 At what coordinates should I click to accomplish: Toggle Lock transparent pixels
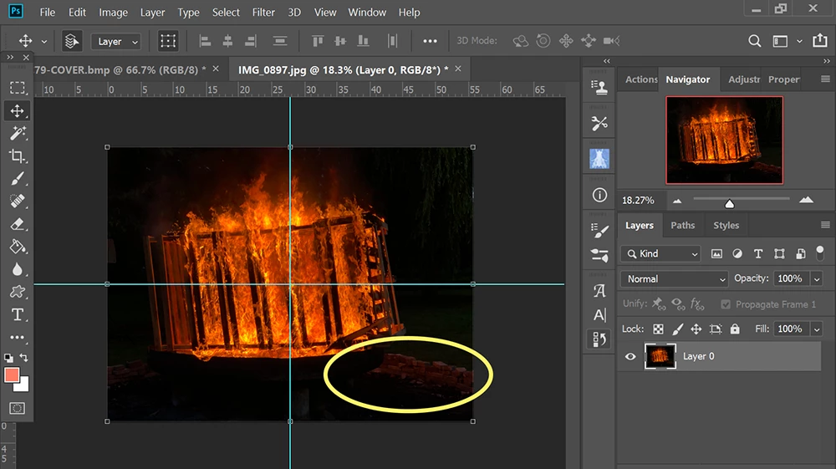coord(659,329)
